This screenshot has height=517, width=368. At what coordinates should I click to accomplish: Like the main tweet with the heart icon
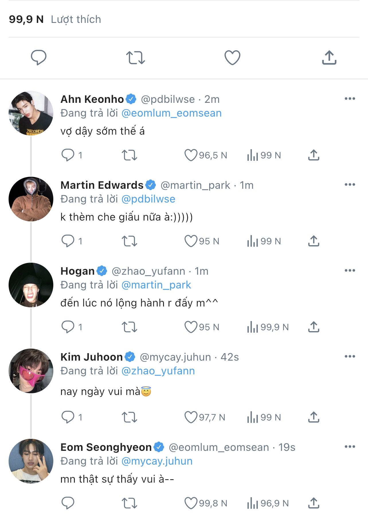(232, 58)
